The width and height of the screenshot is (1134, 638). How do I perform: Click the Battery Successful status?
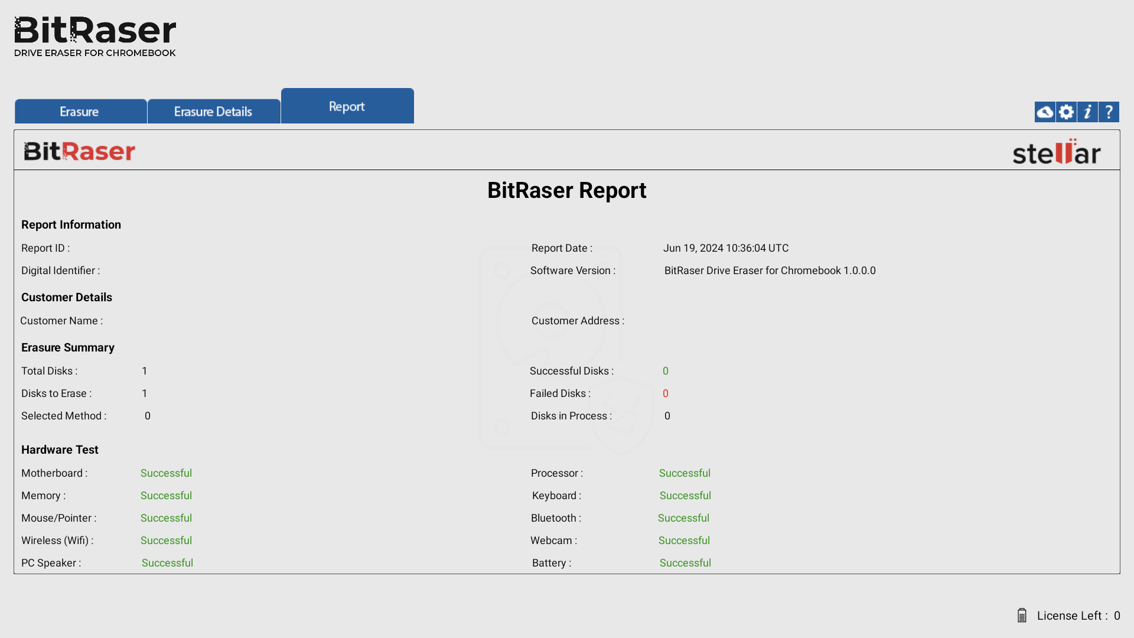pyautogui.click(x=685, y=563)
